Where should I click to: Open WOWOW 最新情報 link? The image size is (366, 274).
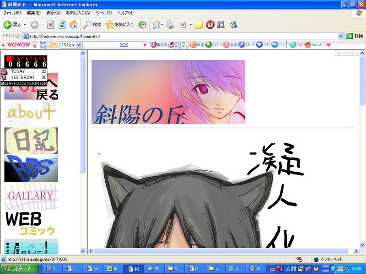point(43,45)
